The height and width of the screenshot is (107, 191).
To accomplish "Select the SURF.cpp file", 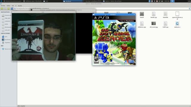I will [x=165, y=24].
